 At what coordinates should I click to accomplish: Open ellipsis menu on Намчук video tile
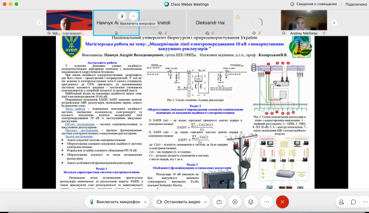pyautogui.click(x=133, y=16)
